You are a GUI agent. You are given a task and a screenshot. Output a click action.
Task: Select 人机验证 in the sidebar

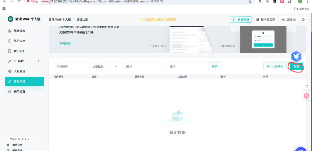pos(19,71)
